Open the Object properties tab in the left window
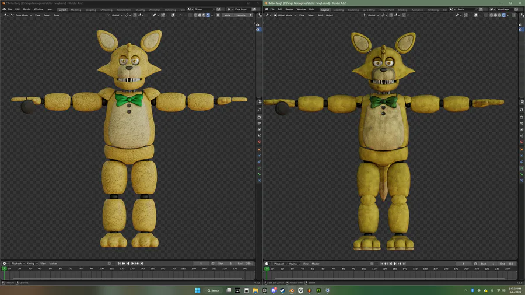Image resolution: width=525 pixels, height=295 pixels. click(259, 149)
